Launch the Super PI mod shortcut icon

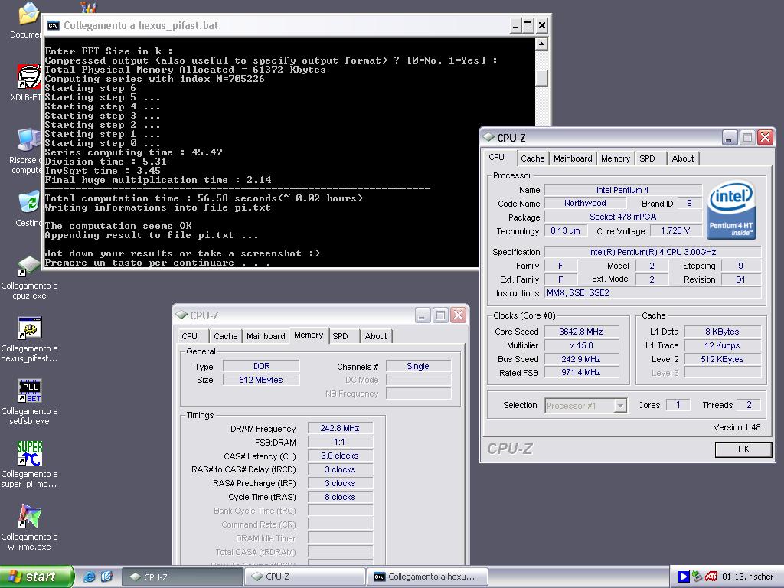(29, 453)
